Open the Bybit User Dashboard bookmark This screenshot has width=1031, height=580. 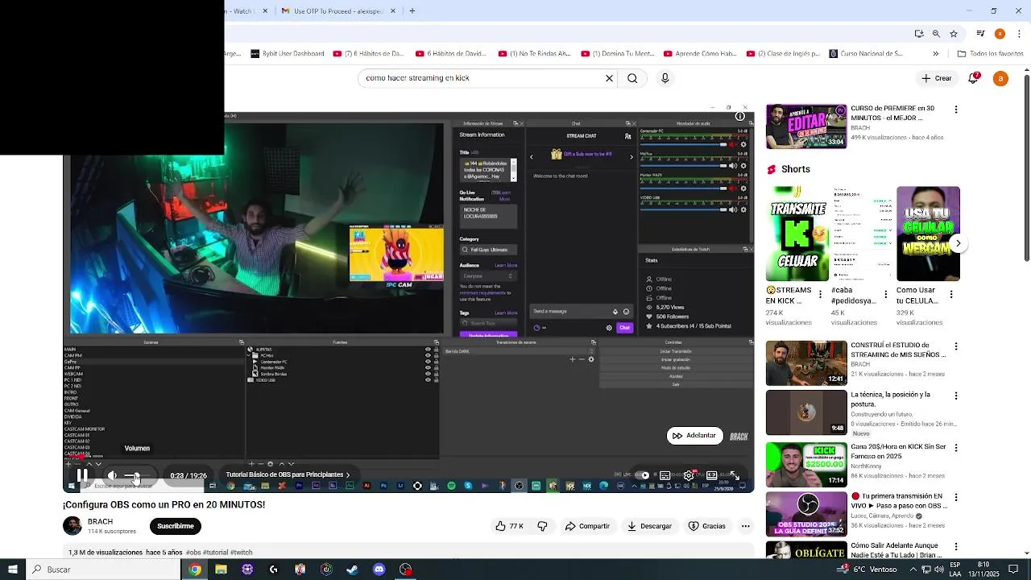point(288,54)
